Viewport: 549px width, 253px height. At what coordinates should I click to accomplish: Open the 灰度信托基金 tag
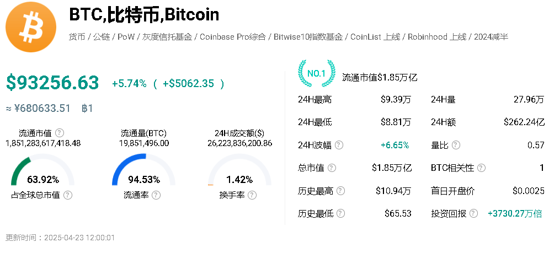click(167, 37)
